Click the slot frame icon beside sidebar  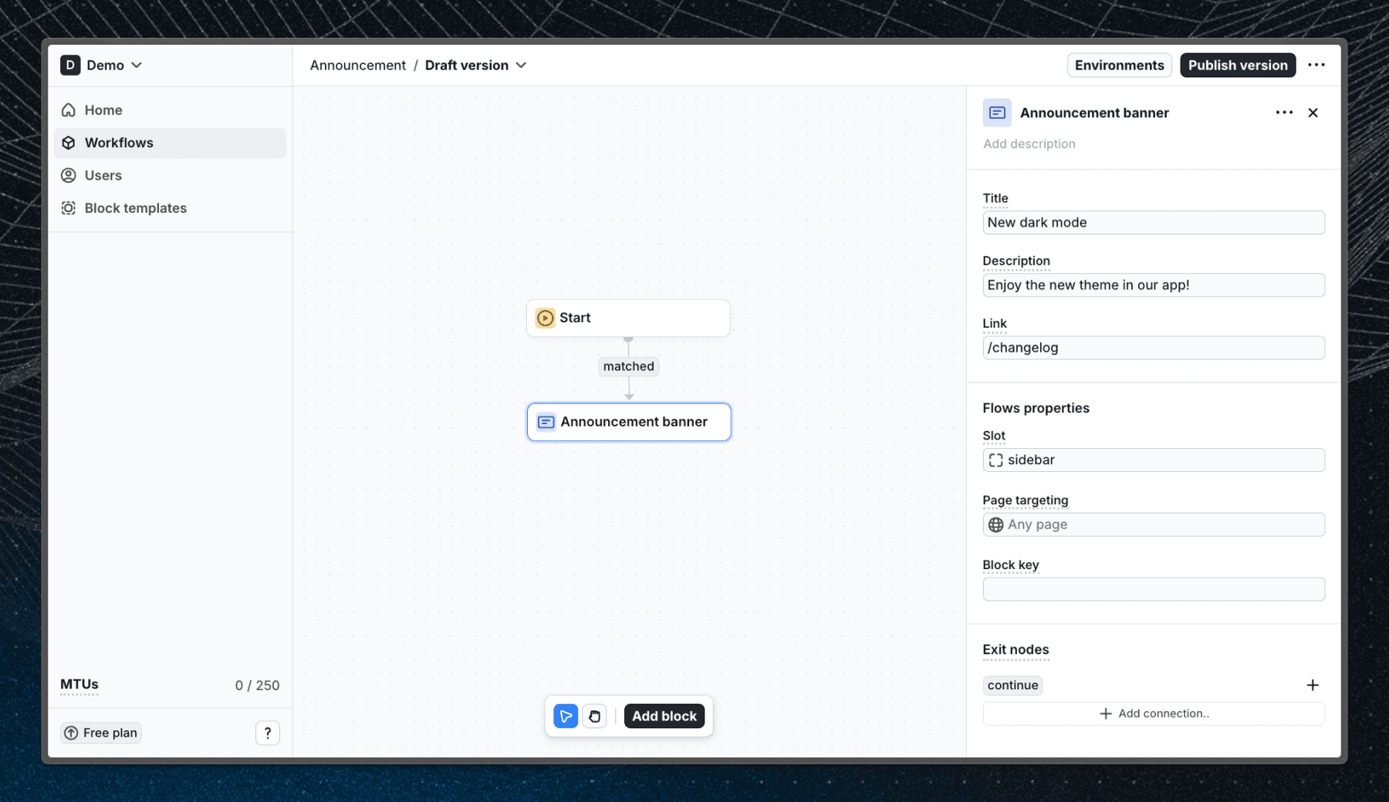(x=996, y=460)
